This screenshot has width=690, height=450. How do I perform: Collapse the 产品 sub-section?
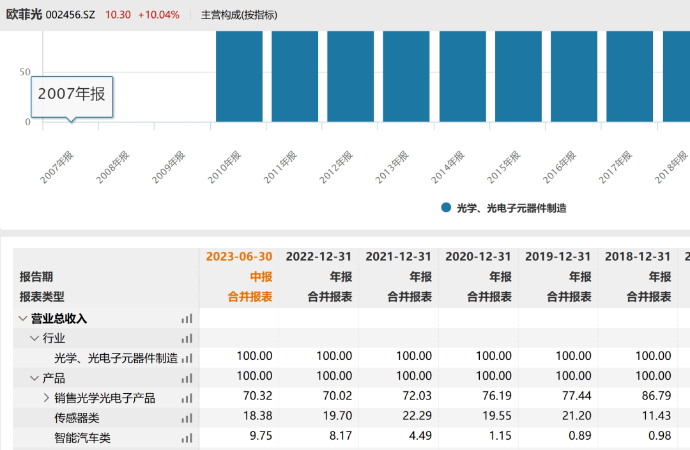coord(34,378)
